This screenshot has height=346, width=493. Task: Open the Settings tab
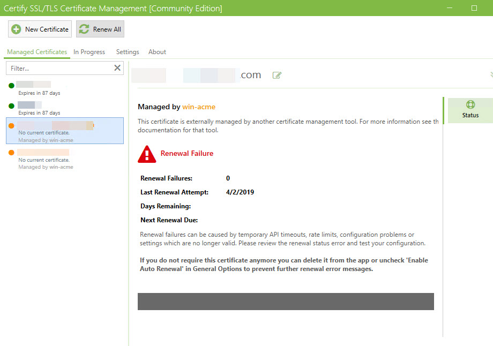(127, 52)
